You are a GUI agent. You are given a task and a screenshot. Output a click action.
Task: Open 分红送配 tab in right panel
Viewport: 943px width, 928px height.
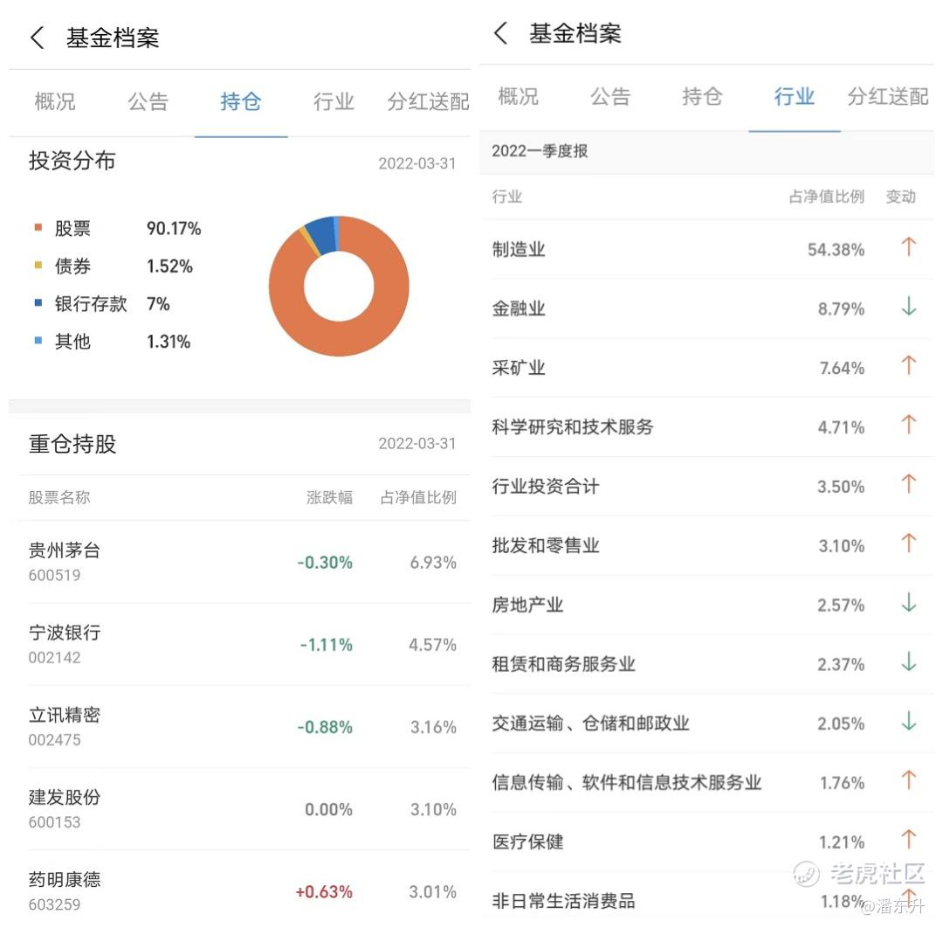pos(888,96)
